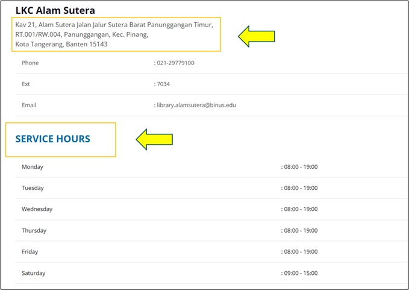This screenshot has height=290, width=409.
Task: Click the LKC Alam Sutera heading
Action: [x=55, y=10]
